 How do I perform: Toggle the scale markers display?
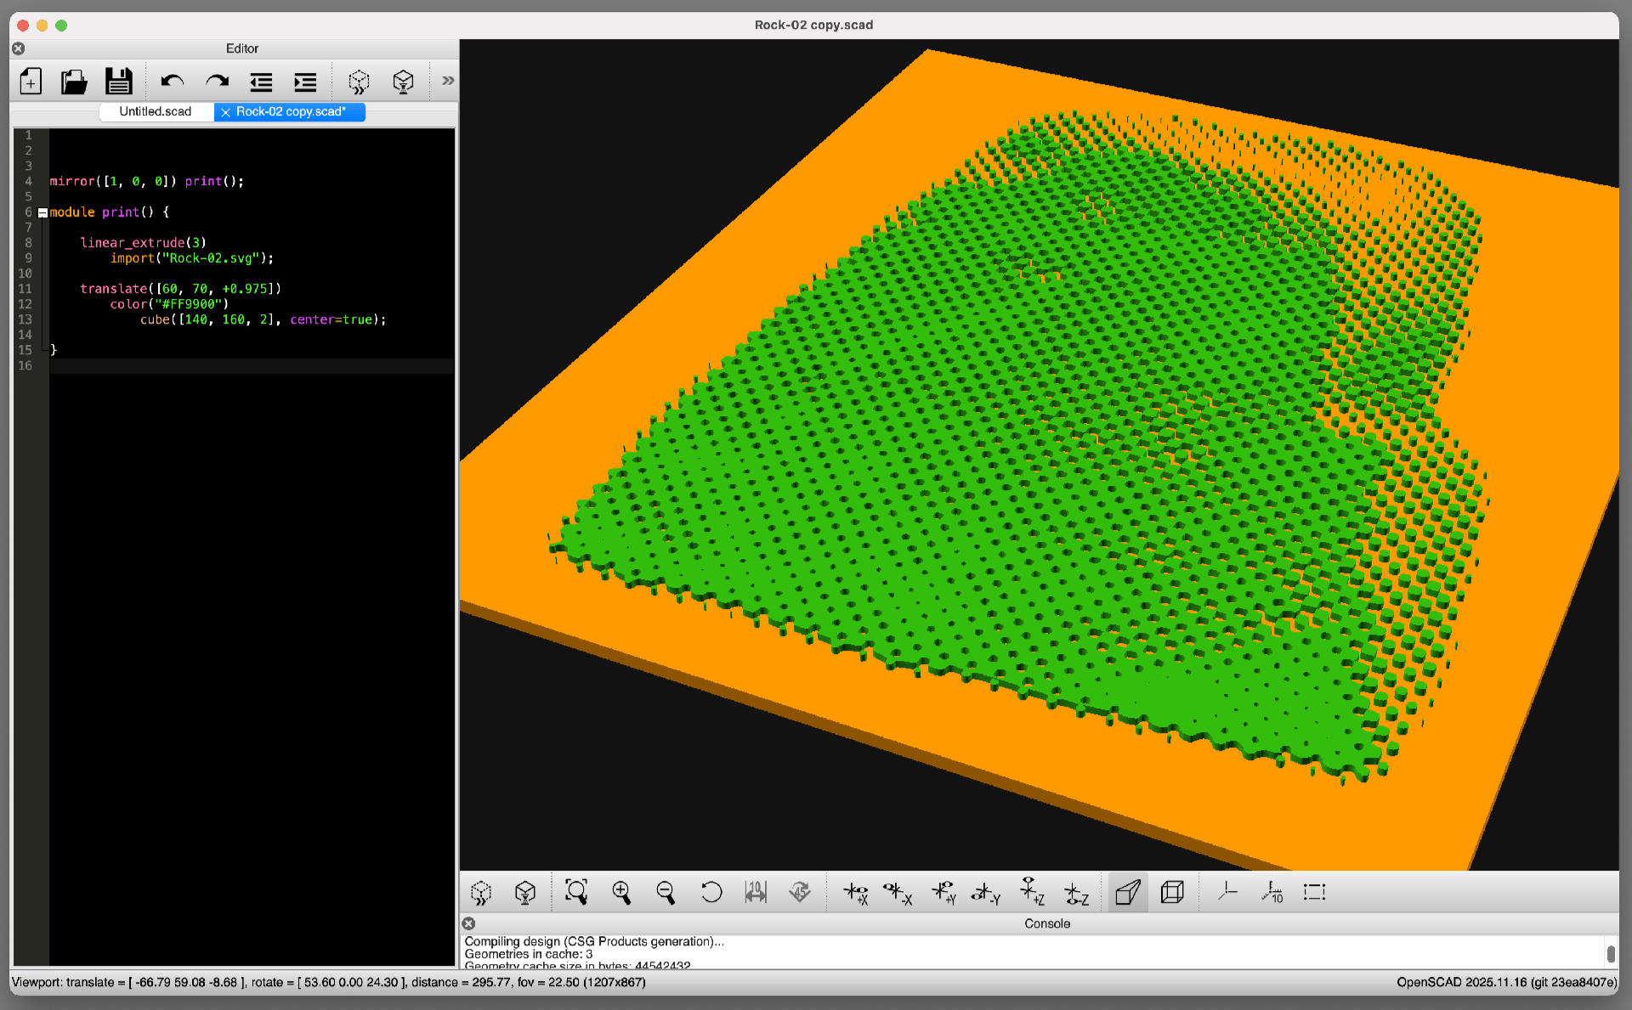[x=1272, y=892]
